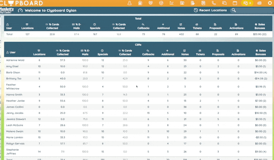Select the Barb Olson row name
This screenshot has width=274, height=160.
[x=13, y=72]
